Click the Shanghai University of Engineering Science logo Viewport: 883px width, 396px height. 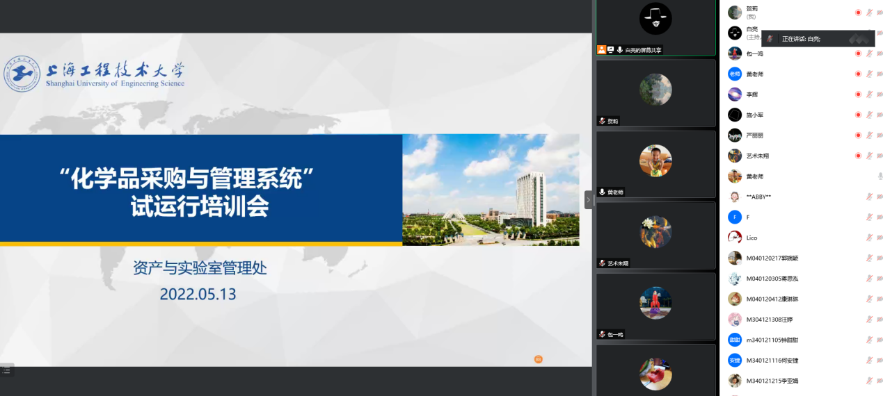pos(95,74)
